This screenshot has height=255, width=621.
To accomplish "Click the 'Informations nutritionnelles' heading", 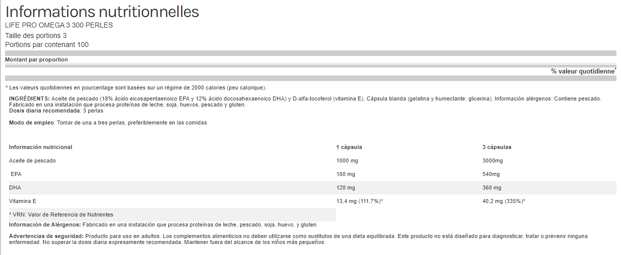I will [102, 12].
